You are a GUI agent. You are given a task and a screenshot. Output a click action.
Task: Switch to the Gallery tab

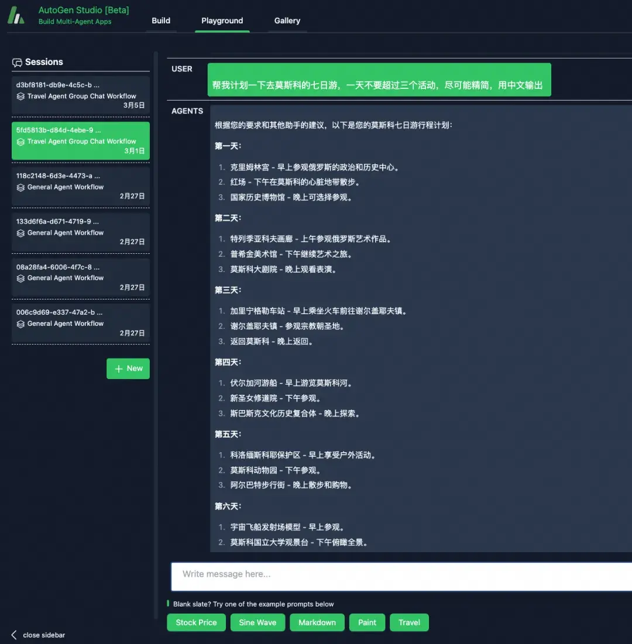287,20
